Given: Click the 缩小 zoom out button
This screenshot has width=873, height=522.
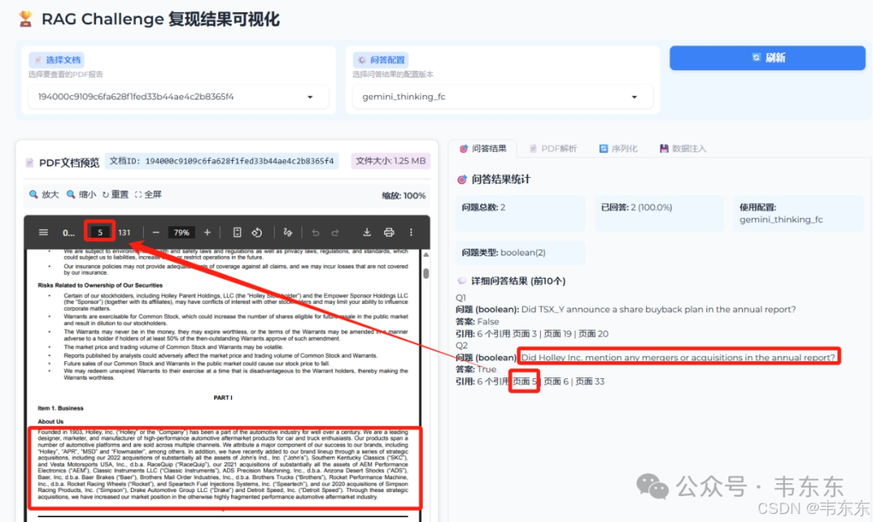Looking at the screenshot, I should (x=82, y=194).
